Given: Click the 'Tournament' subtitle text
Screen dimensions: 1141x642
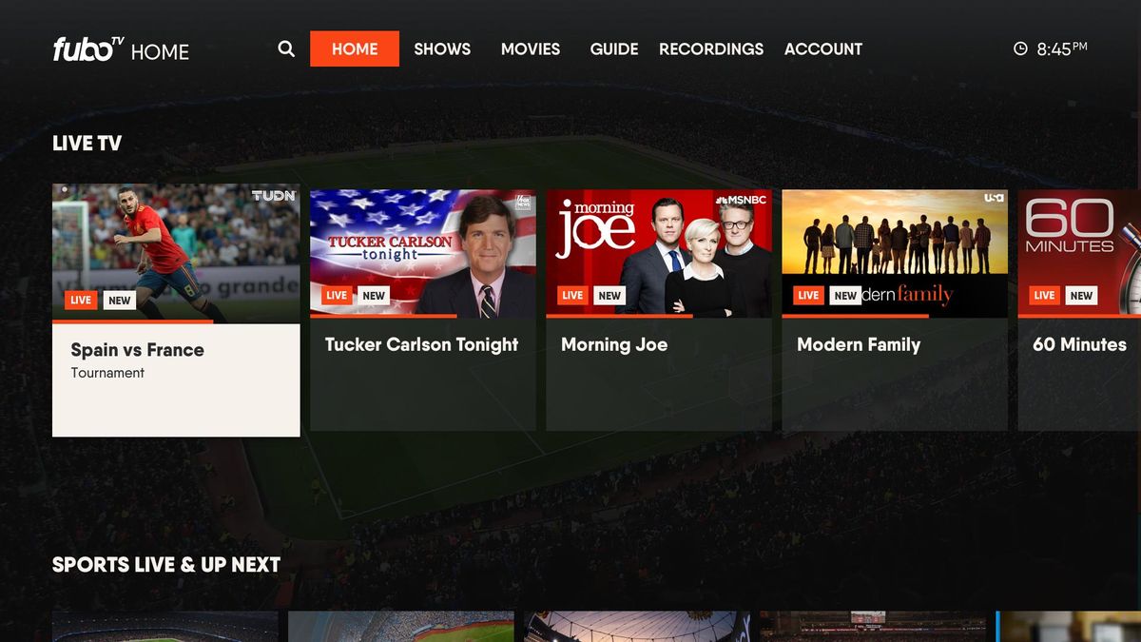Looking at the screenshot, I should 107,373.
